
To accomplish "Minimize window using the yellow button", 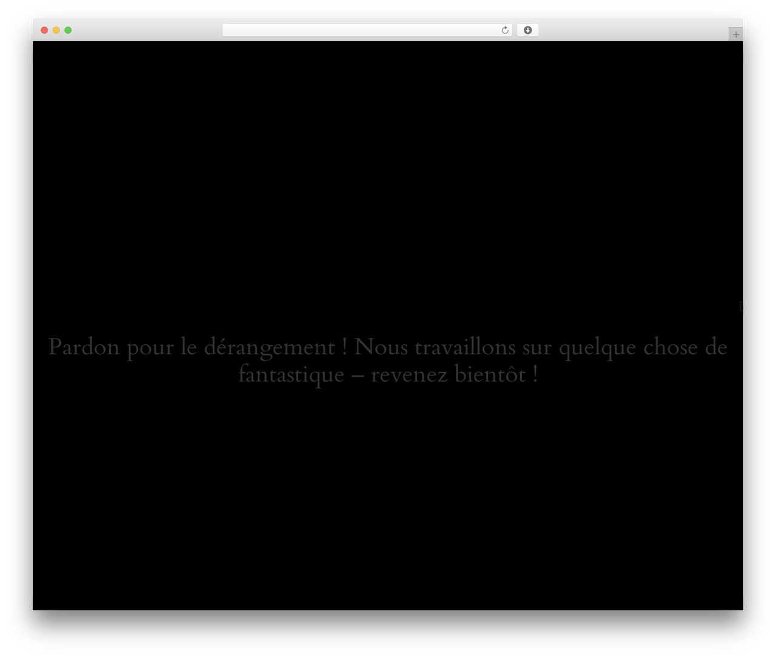I will (x=56, y=30).
